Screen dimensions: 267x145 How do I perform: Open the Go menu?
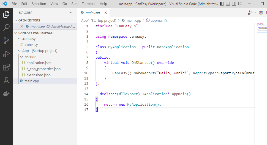click(65, 4)
